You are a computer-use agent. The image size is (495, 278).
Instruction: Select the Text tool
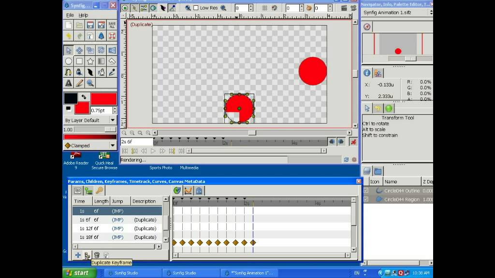68,83
